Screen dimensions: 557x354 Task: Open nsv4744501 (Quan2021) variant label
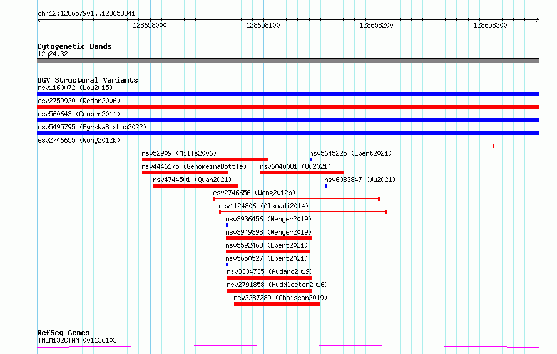tap(192, 180)
